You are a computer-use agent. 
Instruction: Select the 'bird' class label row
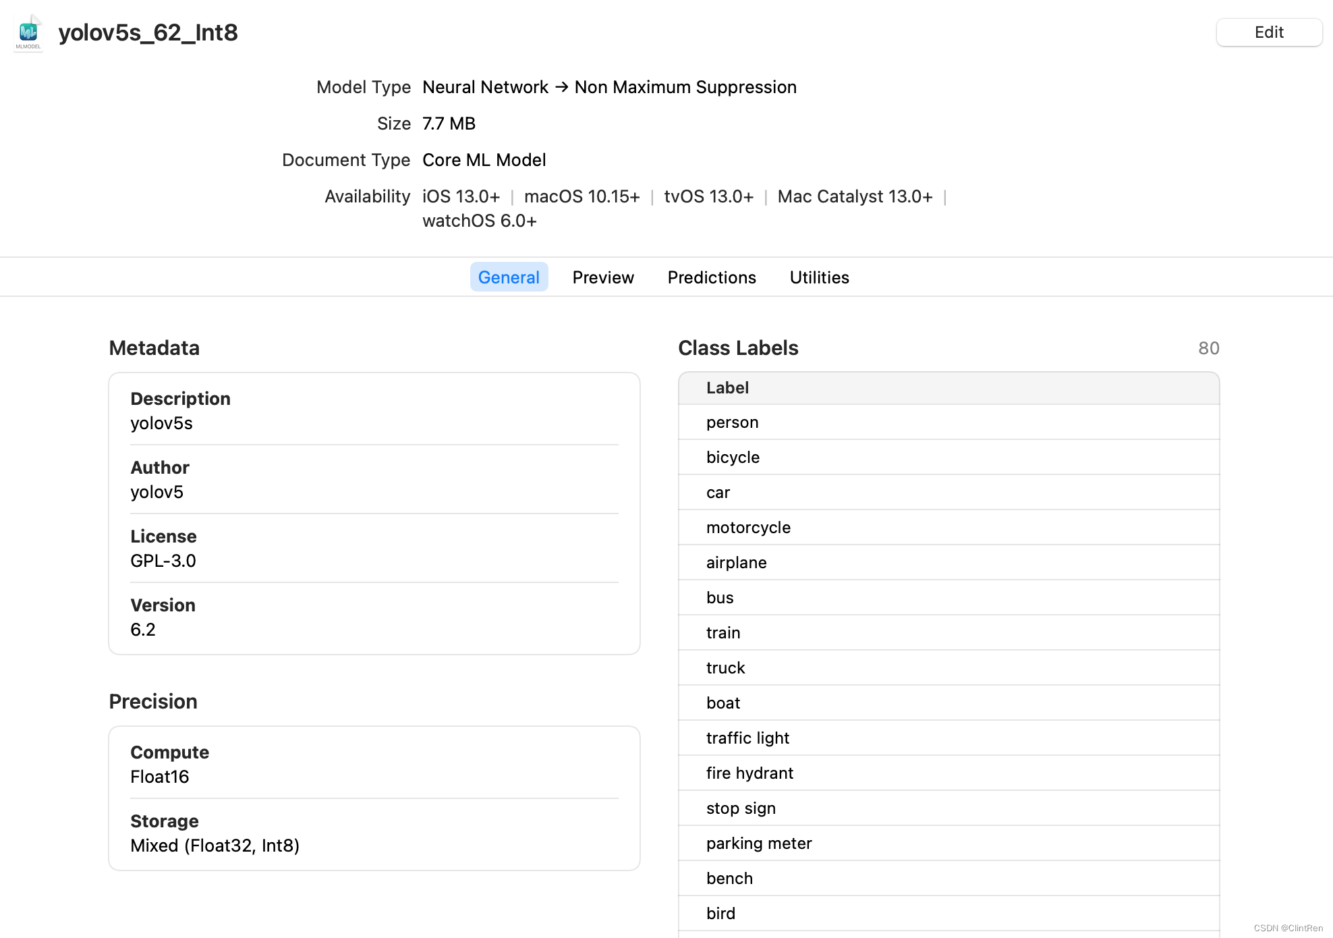(948, 914)
